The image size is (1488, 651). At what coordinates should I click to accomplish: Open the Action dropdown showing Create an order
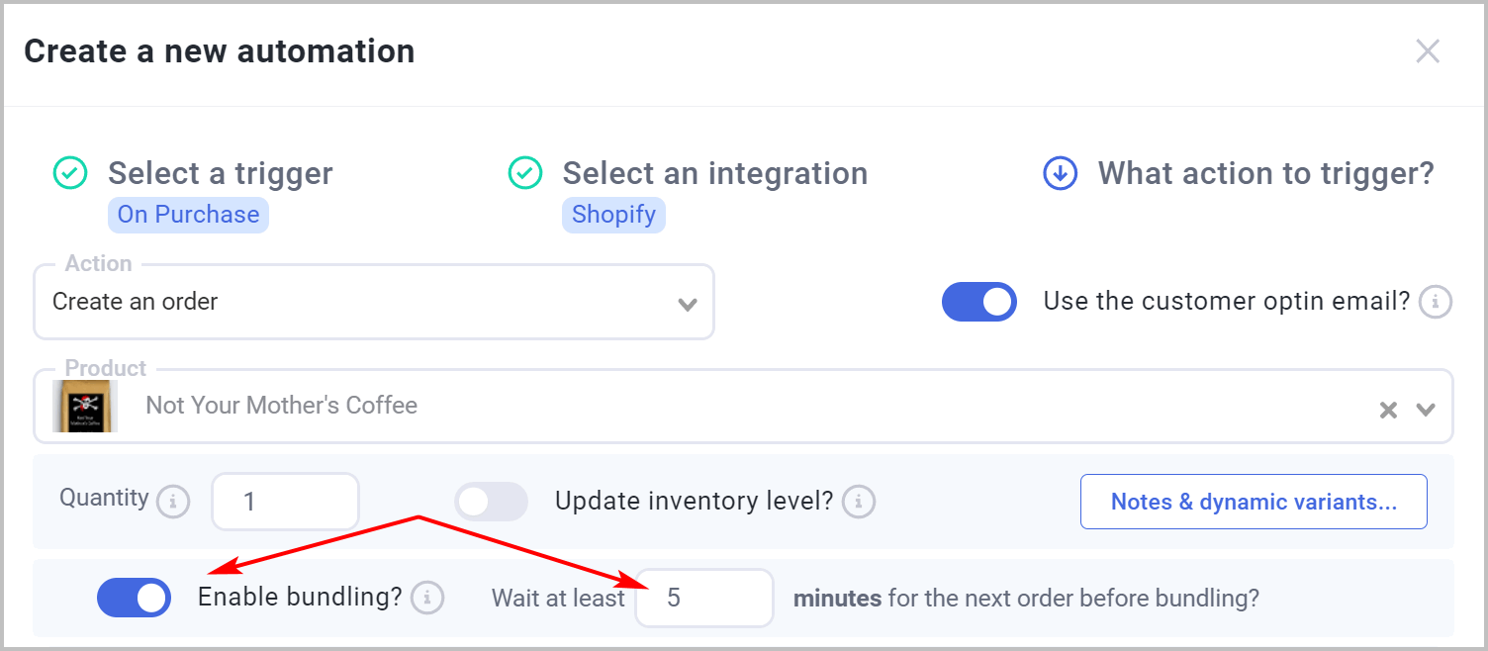click(x=374, y=302)
